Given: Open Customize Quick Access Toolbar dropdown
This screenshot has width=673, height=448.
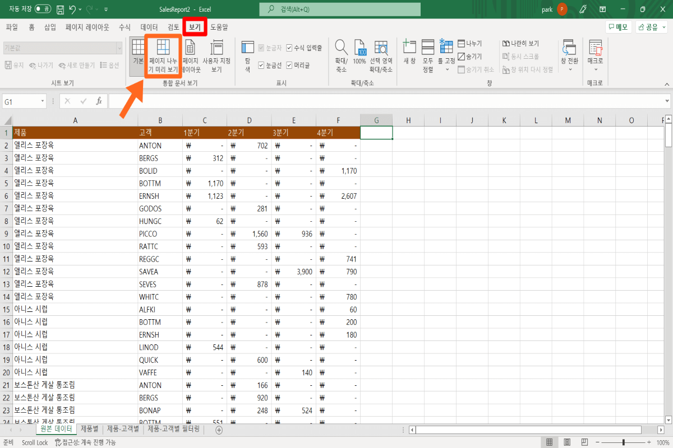Looking at the screenshot, I should (106, 10).
